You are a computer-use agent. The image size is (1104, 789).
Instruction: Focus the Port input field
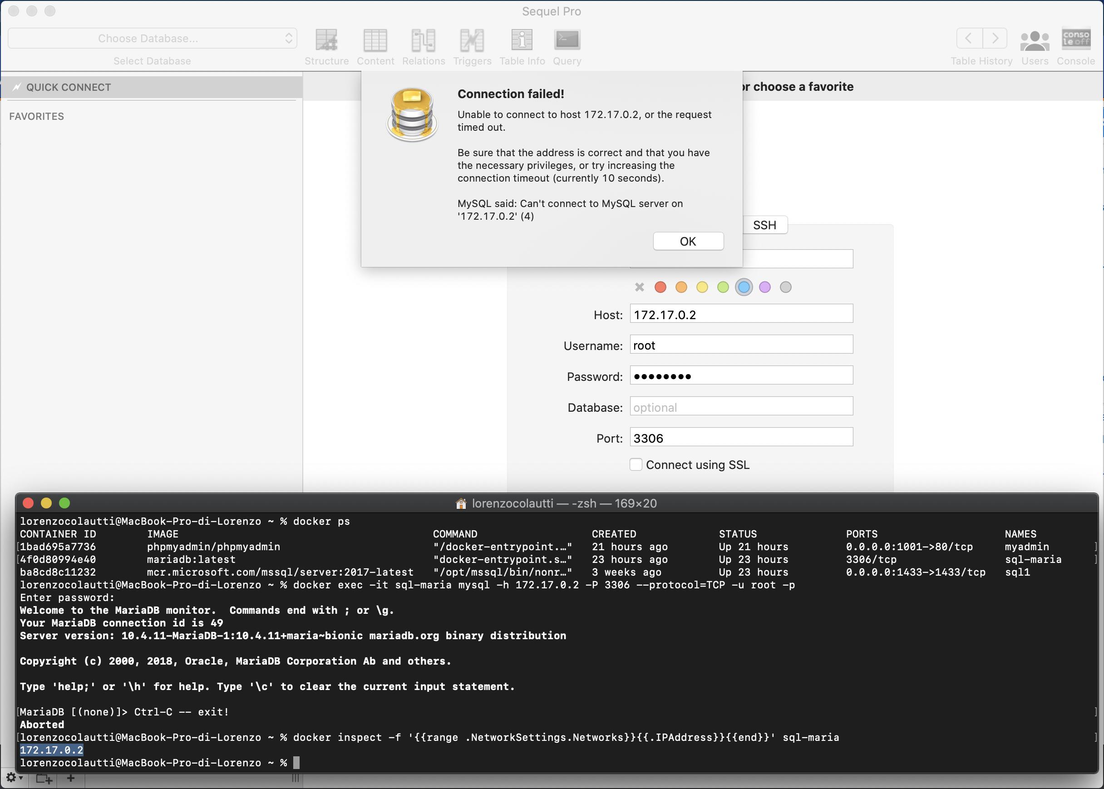pos(741,437)
